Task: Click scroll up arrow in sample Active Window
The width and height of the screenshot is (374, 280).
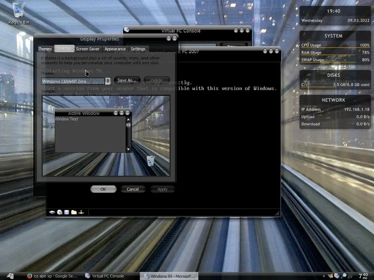Action: pyautogui.click(x=128, y=119)
